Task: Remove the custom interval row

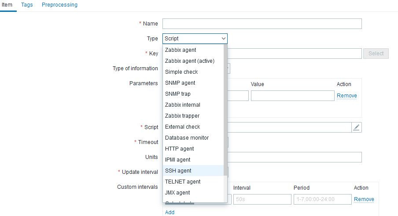Action: [364, 199]
